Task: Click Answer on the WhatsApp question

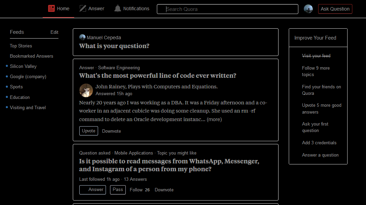Action: (92, 190)
